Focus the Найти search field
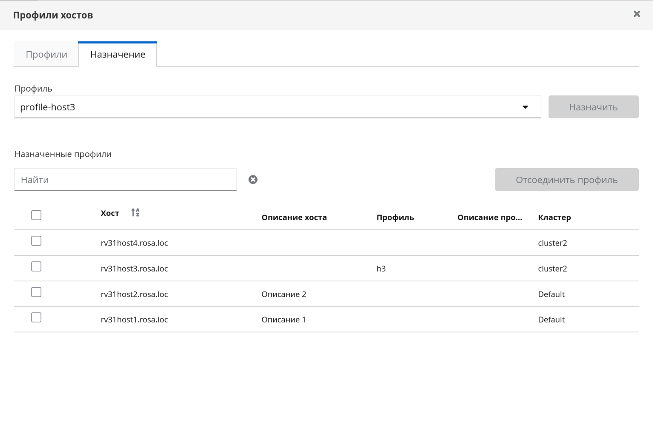Screen dimensions: 653x421 tap(125, 180)
